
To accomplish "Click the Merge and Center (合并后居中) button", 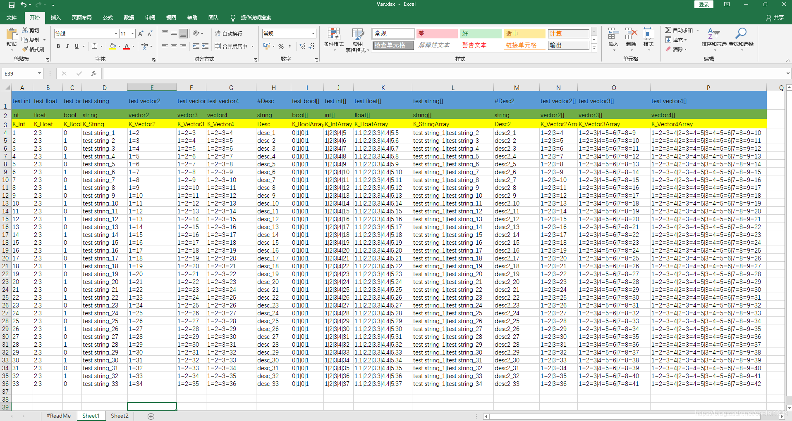I will pyautogui.click(x=231, y=46).
